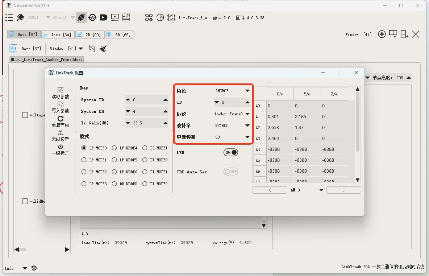Click the serial connect plug icon
The height and width of the screenshot is (276, 429).
click(x=81, y=17)
